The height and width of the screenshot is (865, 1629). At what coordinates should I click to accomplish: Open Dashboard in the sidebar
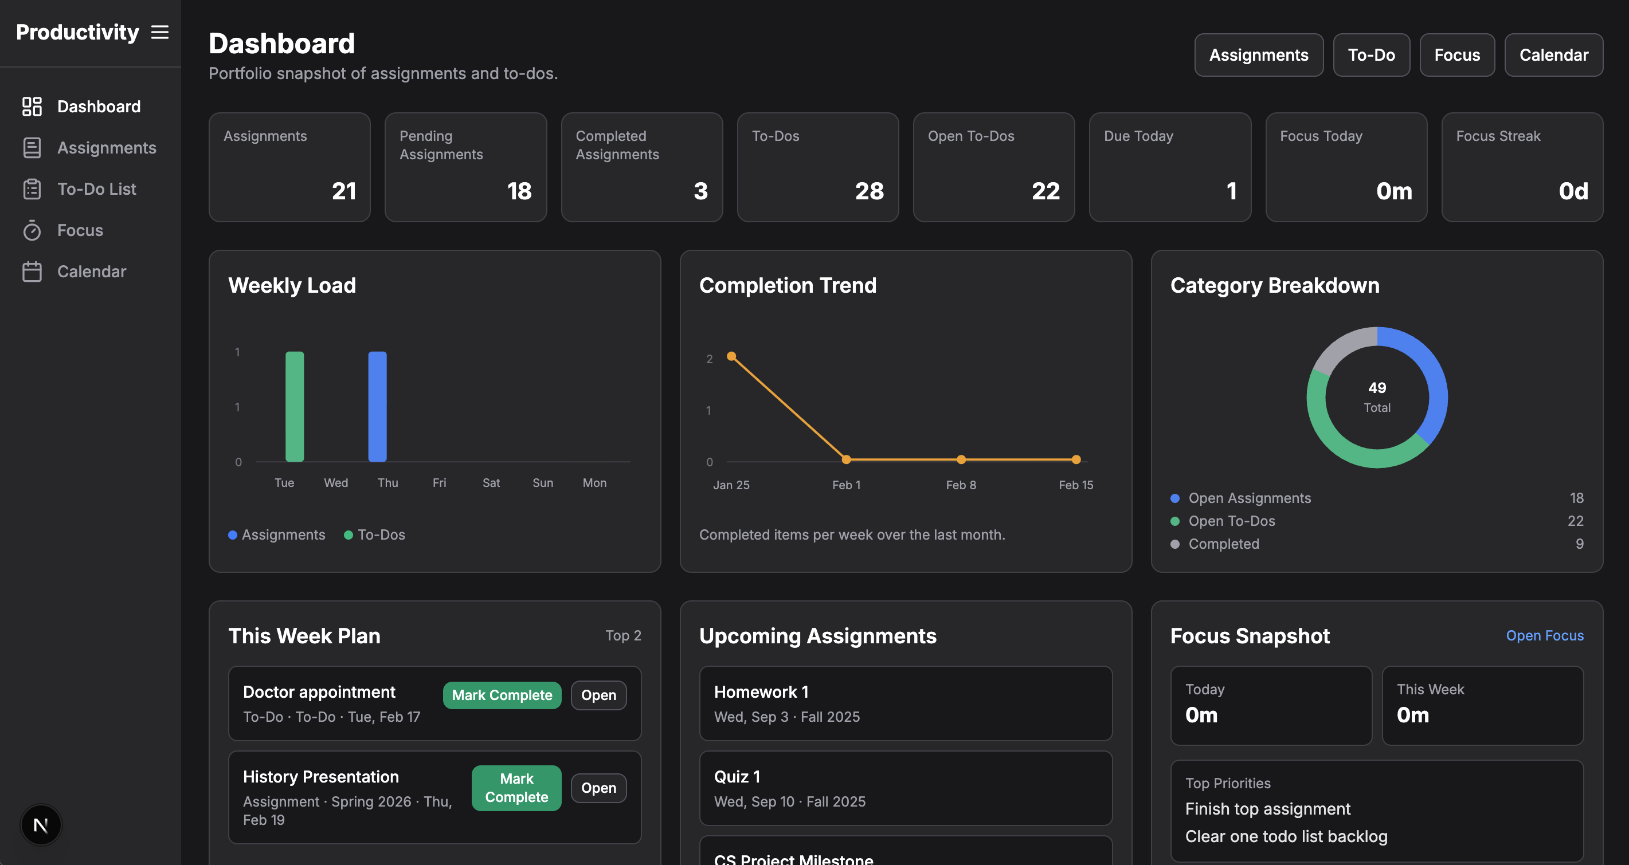(91, 106)
